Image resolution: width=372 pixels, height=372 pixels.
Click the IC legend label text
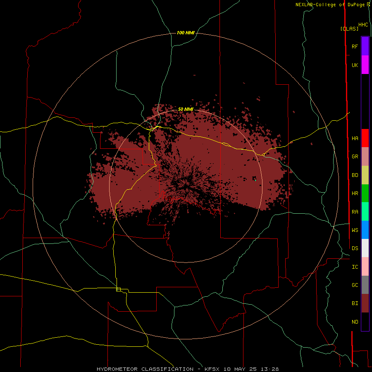[355, 267]
